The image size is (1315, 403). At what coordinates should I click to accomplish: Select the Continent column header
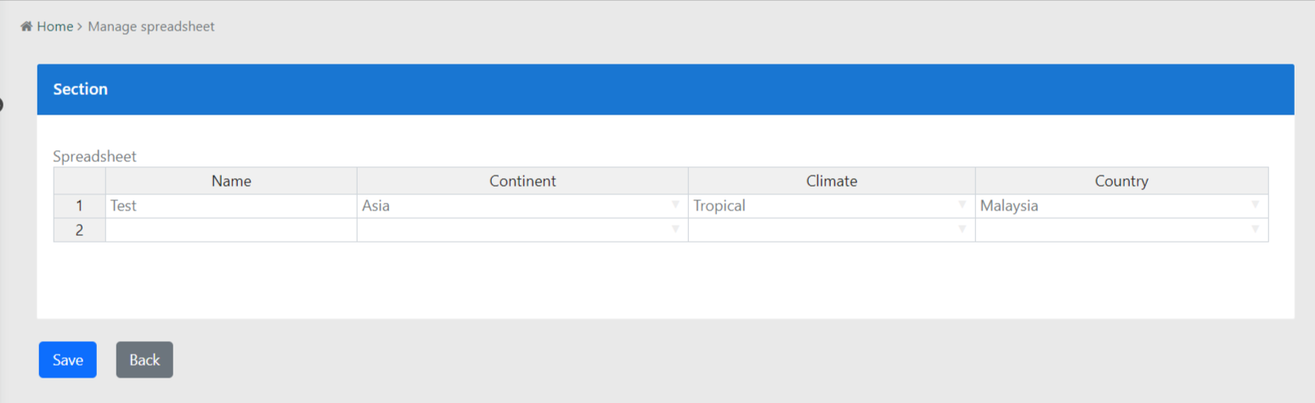tap(522, 181)
